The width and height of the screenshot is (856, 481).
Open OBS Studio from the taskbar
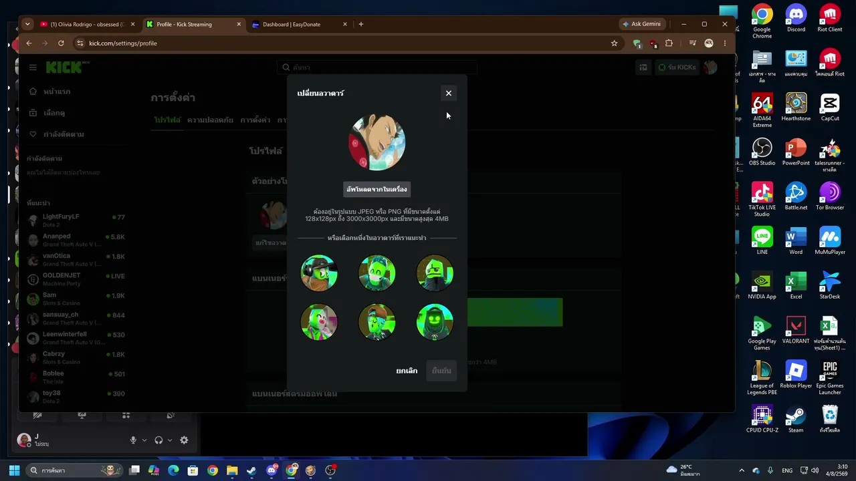[x=330, y=470]
